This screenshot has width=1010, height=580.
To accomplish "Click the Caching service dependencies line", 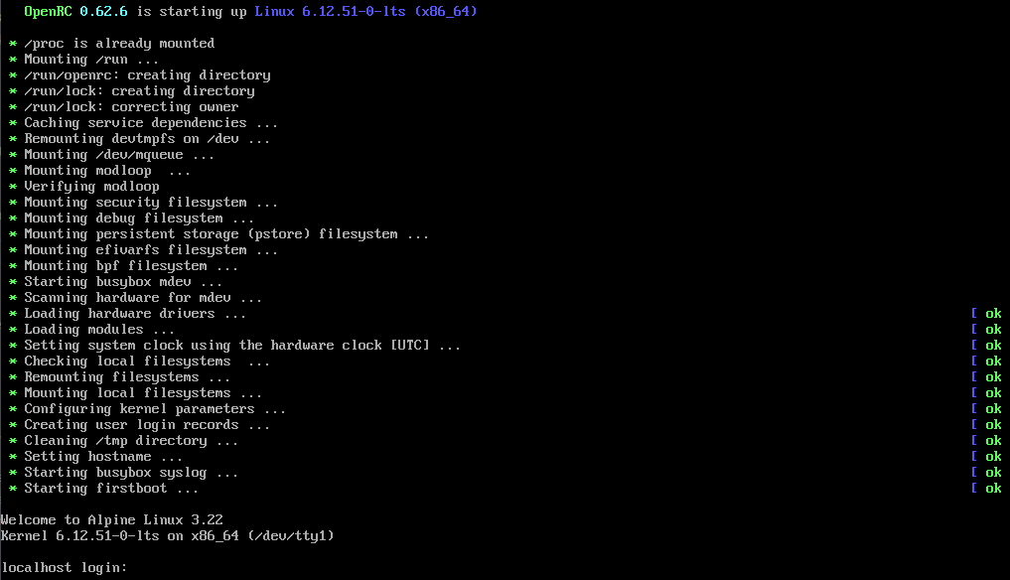I will click(151, 123).
